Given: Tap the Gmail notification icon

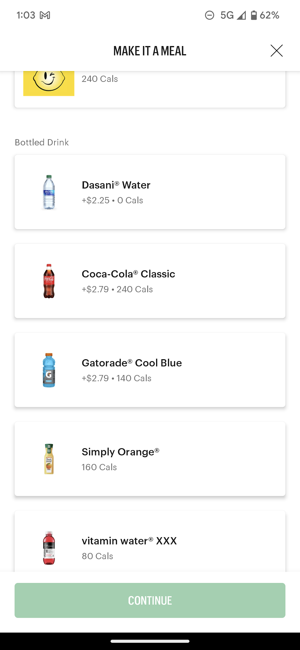Looking at the screenshot, I should (45, 15).
